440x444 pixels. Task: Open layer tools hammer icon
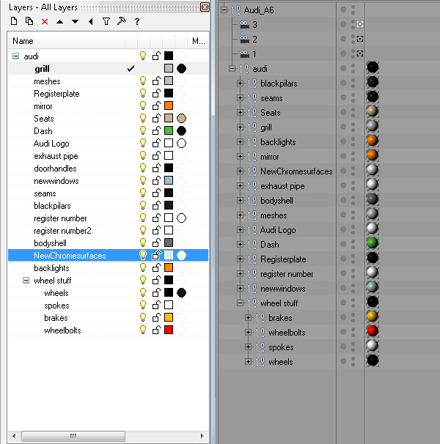[x=121, y=21]
